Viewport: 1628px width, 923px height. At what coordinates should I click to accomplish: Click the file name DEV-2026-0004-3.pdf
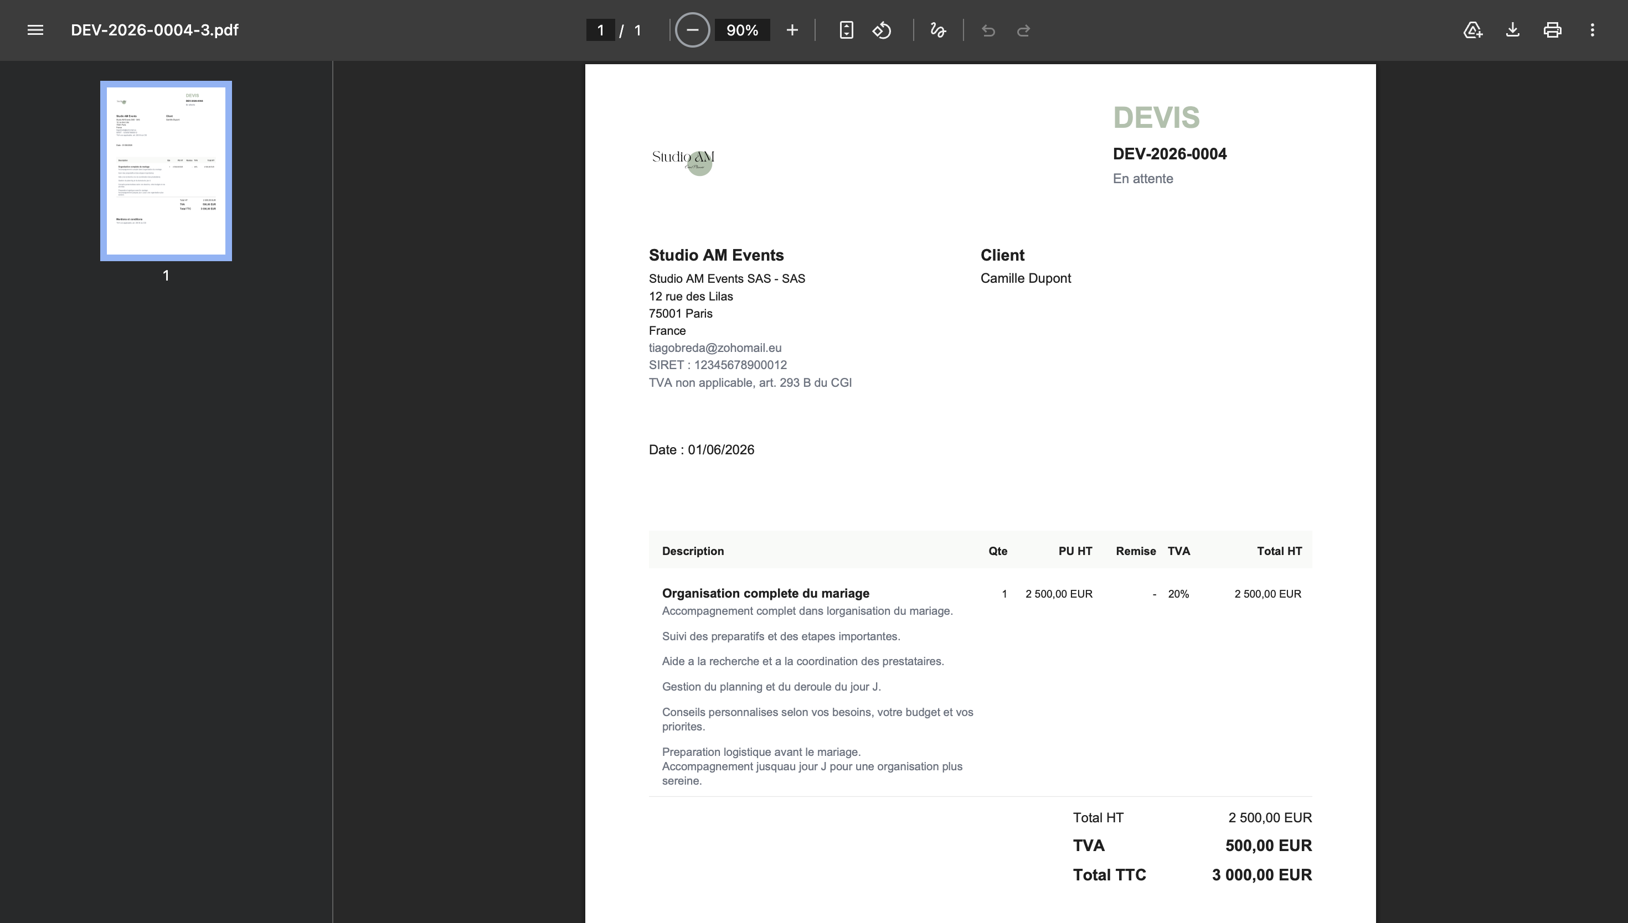coord(154,30)
